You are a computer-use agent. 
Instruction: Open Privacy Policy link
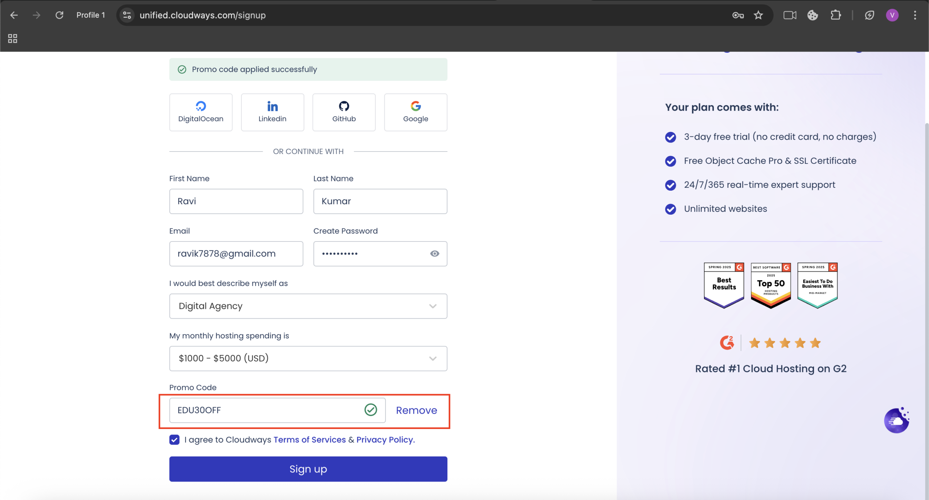click(x=385, y=440)
